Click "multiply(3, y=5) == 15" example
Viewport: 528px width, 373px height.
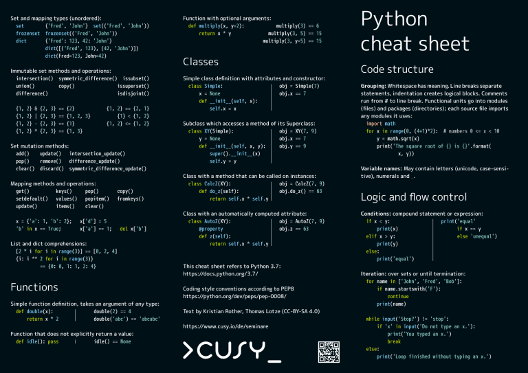(x=292, y=41)
